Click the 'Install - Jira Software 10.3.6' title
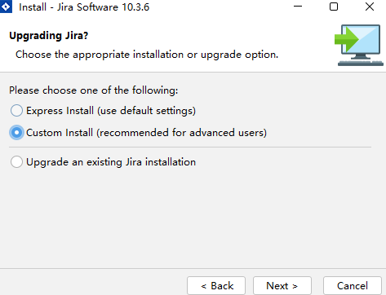Screen dimensions: 386x295 (x=84, y=7)
